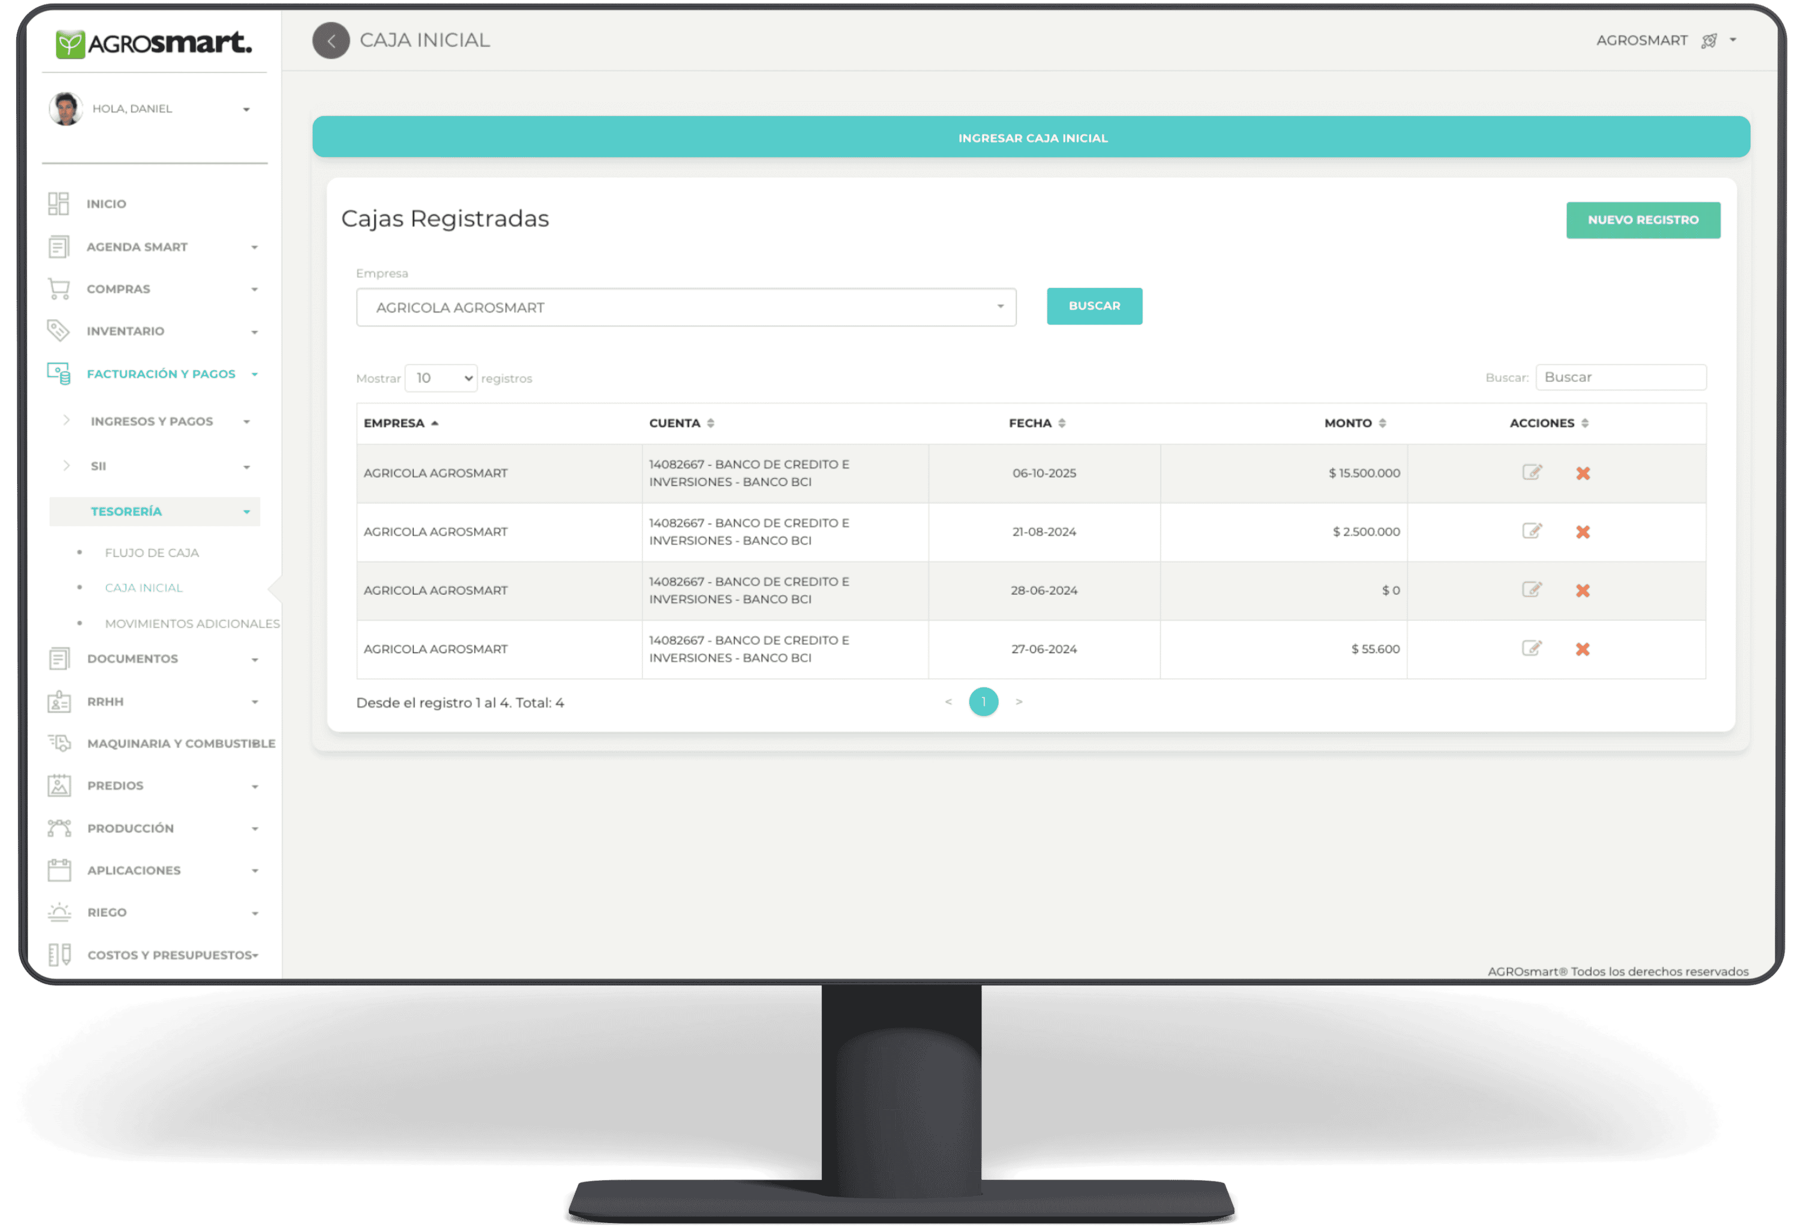Click the Inventario tag icon
Screen dimensions: 1800x1228
point(58,331)
